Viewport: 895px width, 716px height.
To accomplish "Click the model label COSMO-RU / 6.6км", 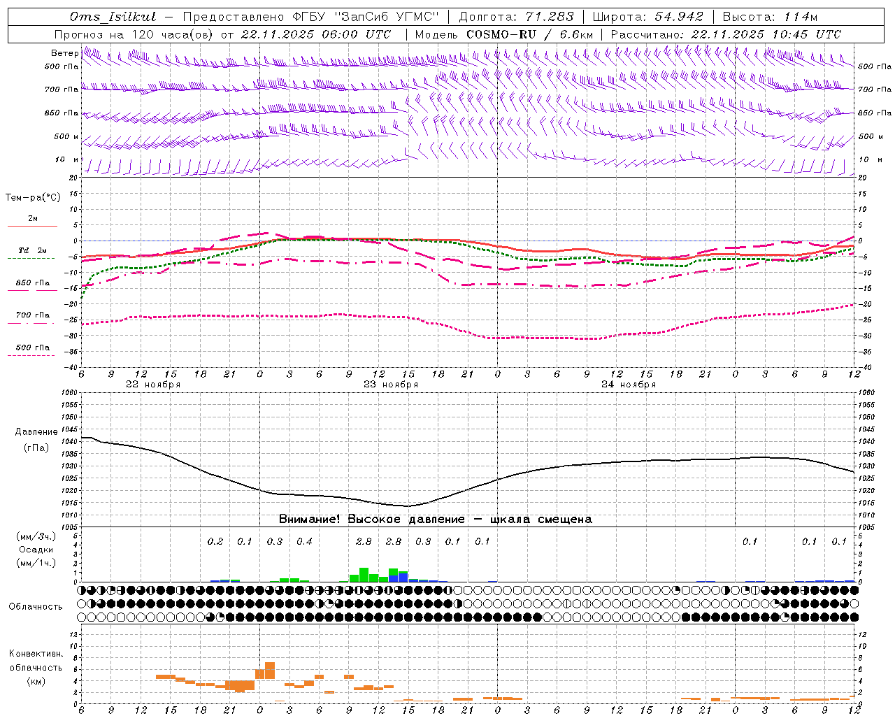I will (x=530, y=34).
